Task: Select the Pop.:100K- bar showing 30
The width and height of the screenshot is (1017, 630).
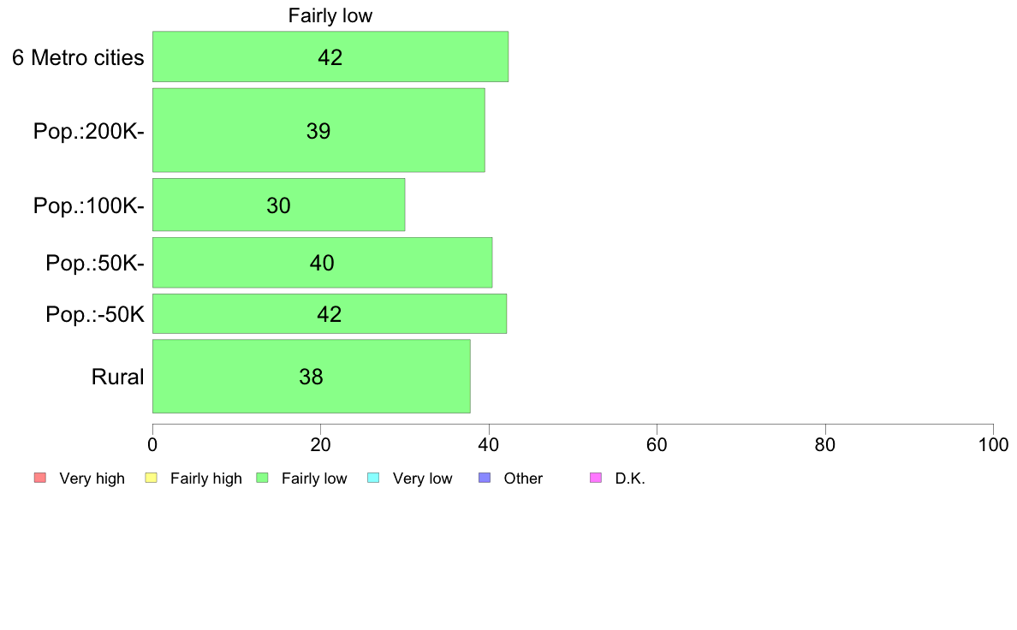Action: pos(279,205)
